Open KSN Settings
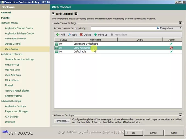The width and height of the screenshot is (186, 139). click(12, 117)
